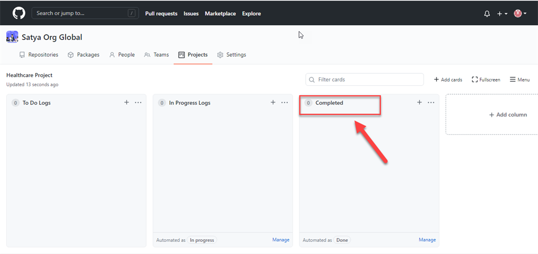Click the Satya Org Global avatar
The image size is (538, 254).
pyautogui.click(x=12, y=37)
